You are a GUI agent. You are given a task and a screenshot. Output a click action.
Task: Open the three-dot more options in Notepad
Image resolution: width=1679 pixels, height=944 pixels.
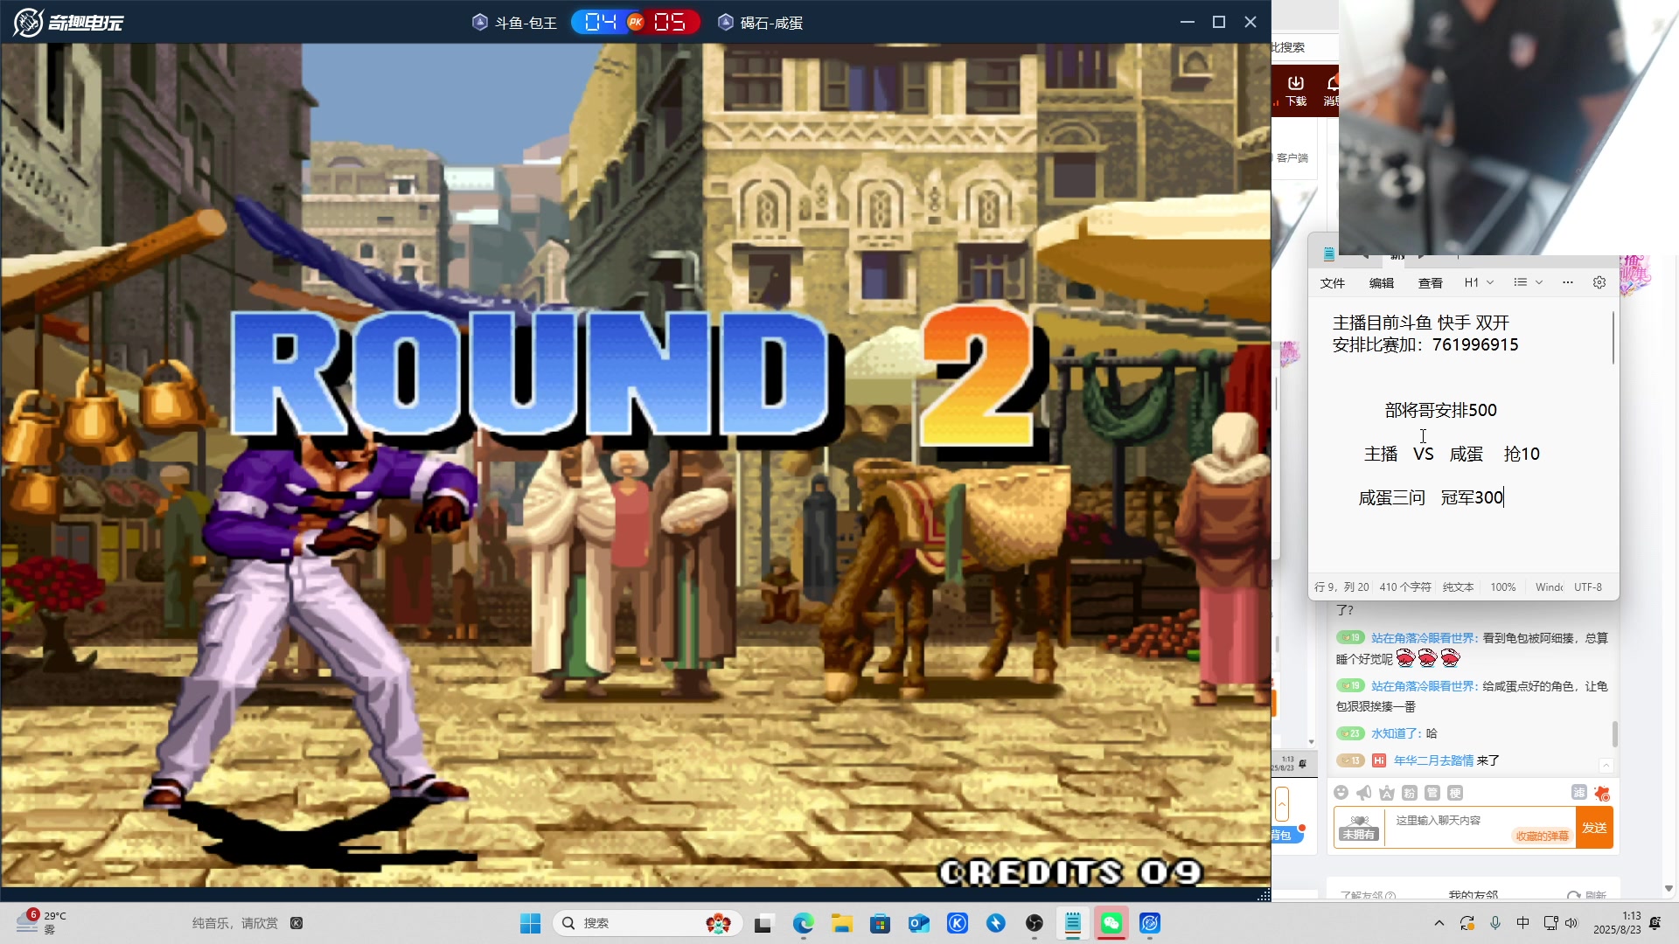(1568, 282)
